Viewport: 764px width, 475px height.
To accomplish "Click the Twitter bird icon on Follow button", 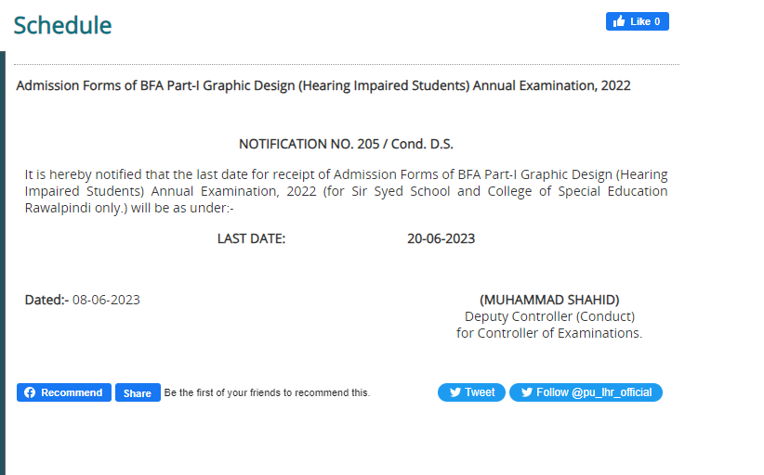I will point(527,392).
